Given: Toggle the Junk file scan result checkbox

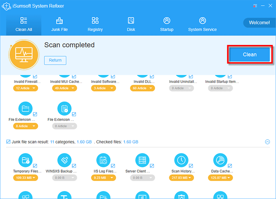Looking at the screenshot, I should pos(8,142).
